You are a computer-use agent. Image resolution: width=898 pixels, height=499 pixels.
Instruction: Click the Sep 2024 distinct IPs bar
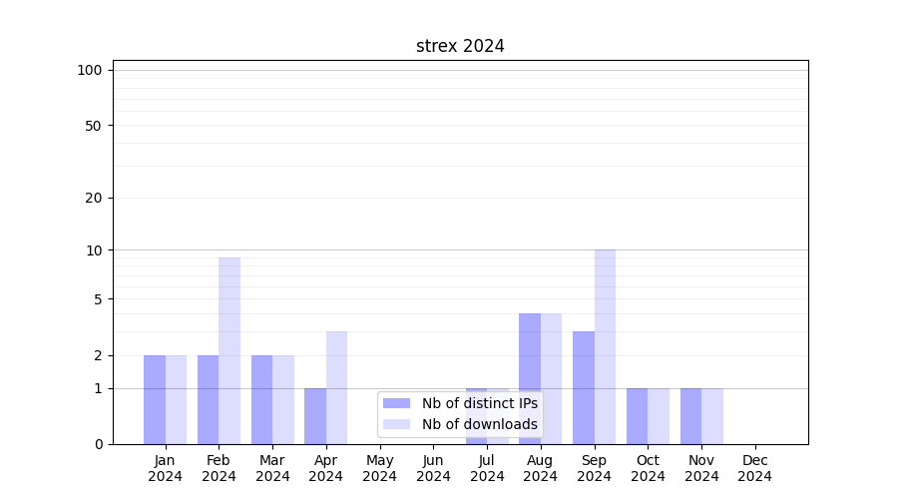pos(584,387)
